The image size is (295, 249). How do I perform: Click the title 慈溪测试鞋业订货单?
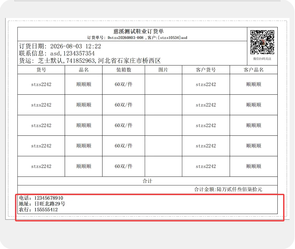138,31
